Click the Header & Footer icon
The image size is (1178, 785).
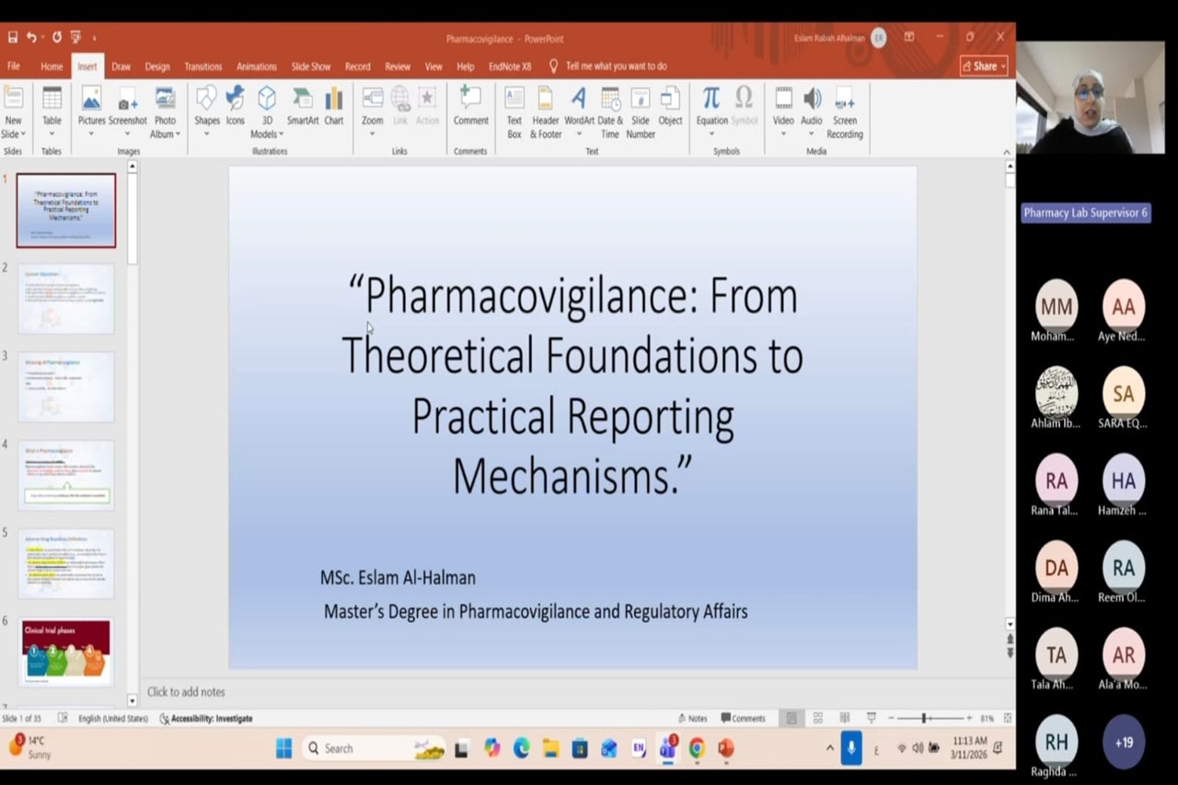click(x=546, y=109)
